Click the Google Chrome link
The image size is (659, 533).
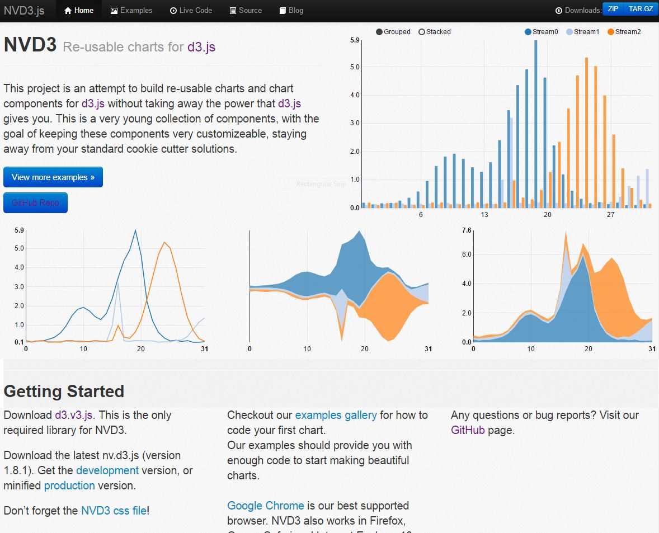pos(266,506)
